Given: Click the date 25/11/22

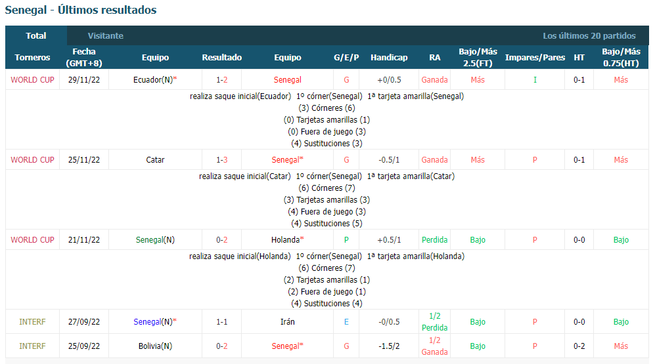Looking at the screenshot, I should click(x=84, y=159).
